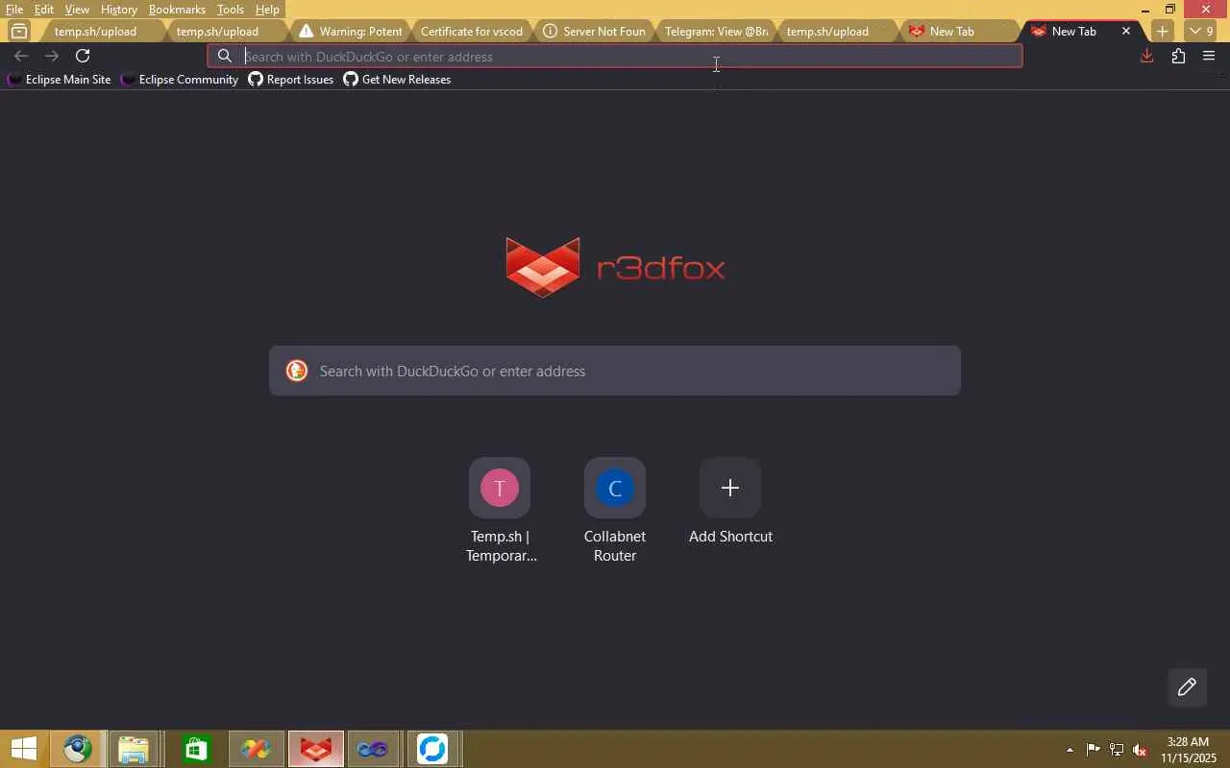Screen dimensions: 1230x768
Task: Open the Report Issues bookmark
Action: 291,80
